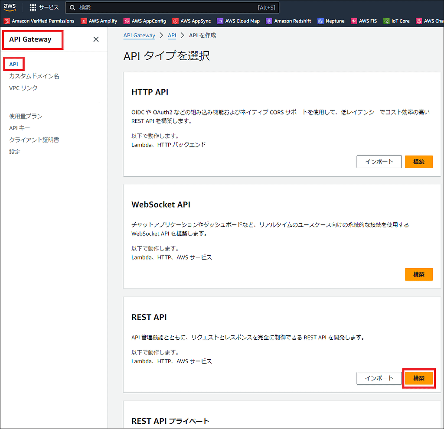Open AWS Cloud Map shortcut
444x429 pixels.
point(238,21)
